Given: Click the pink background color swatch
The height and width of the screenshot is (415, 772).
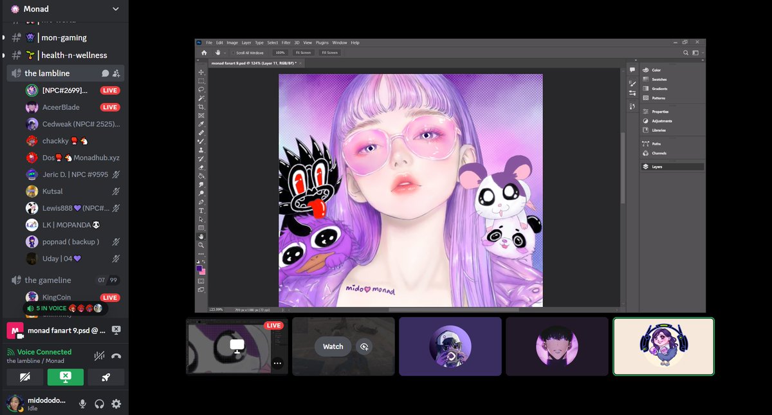Looking at the screenshot, I should coord(204,272).
